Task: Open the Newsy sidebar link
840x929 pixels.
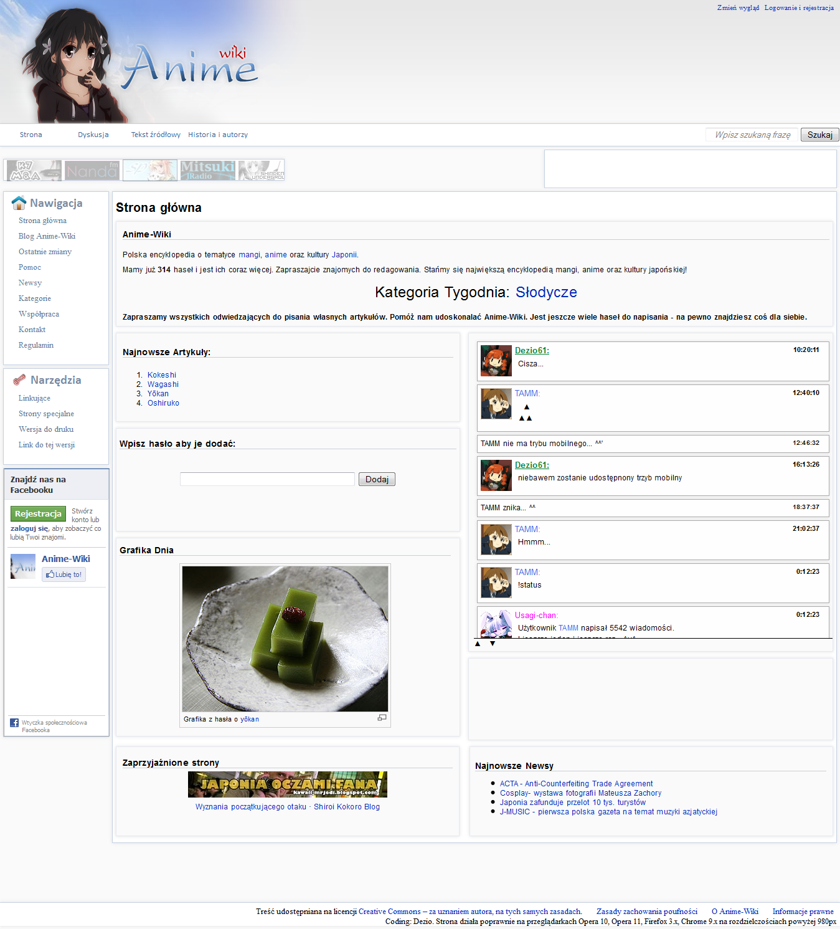Action: (30, 283)
